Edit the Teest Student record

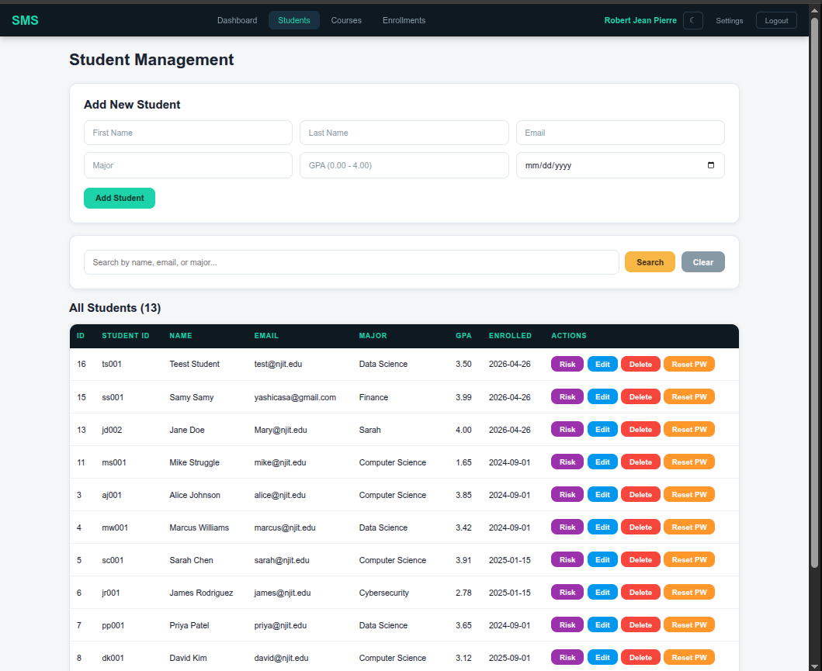tap(602, 365)
